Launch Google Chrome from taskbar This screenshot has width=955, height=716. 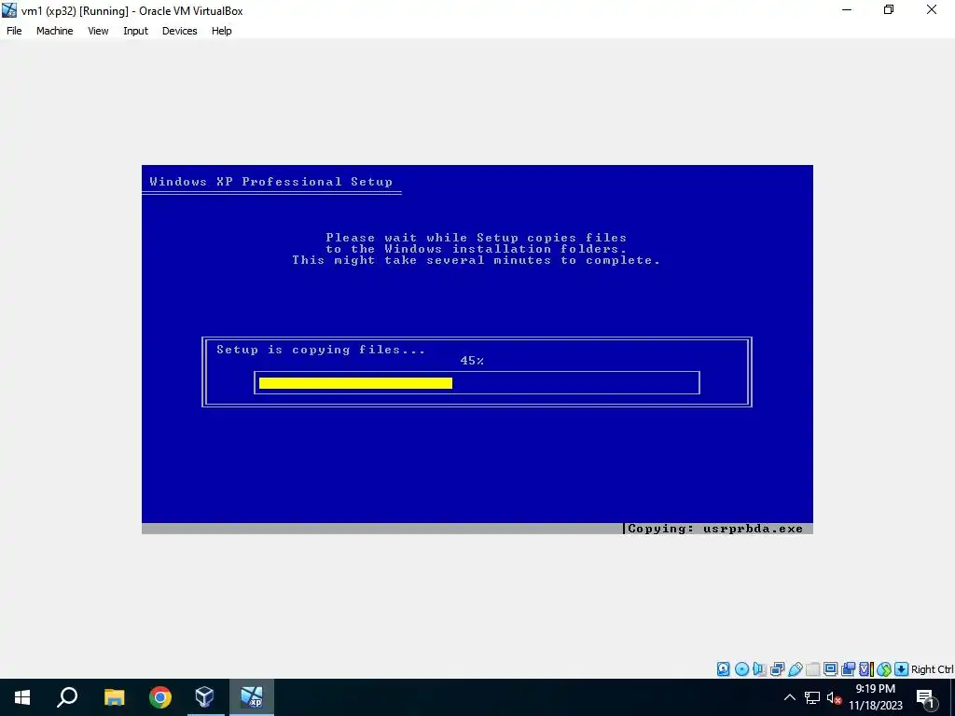160,697
